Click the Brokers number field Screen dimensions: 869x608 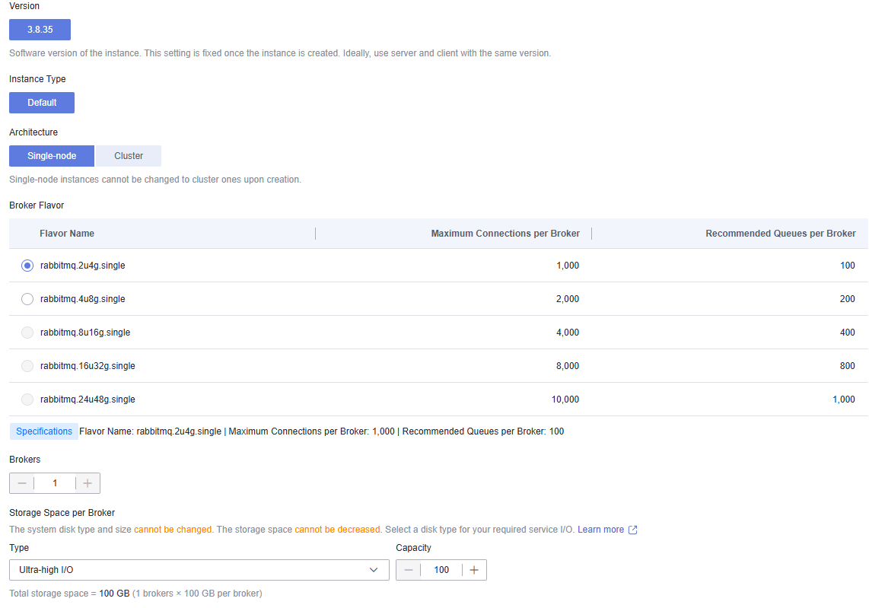click(55, 483)
